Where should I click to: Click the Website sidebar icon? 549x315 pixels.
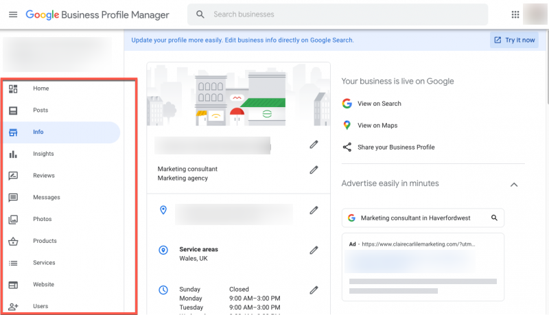tap(13, 285)
